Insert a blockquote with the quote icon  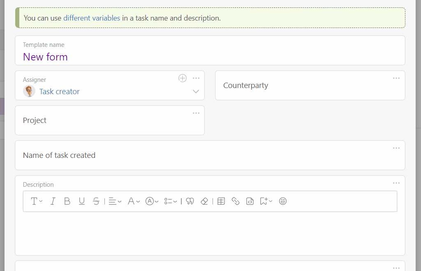pyautogui.click(x=190, y=201)
